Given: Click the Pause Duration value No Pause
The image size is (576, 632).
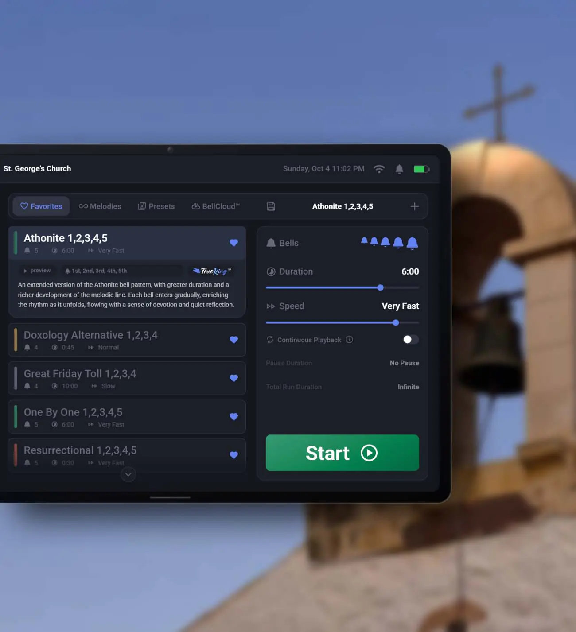Looking at the screenshot, I should [x=405, y=363].
